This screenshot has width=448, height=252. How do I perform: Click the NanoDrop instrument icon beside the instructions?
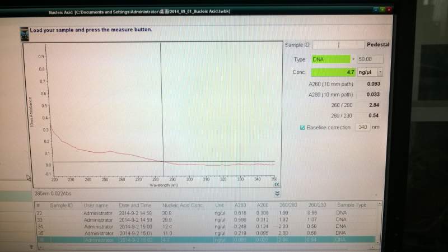click(25, 34)
